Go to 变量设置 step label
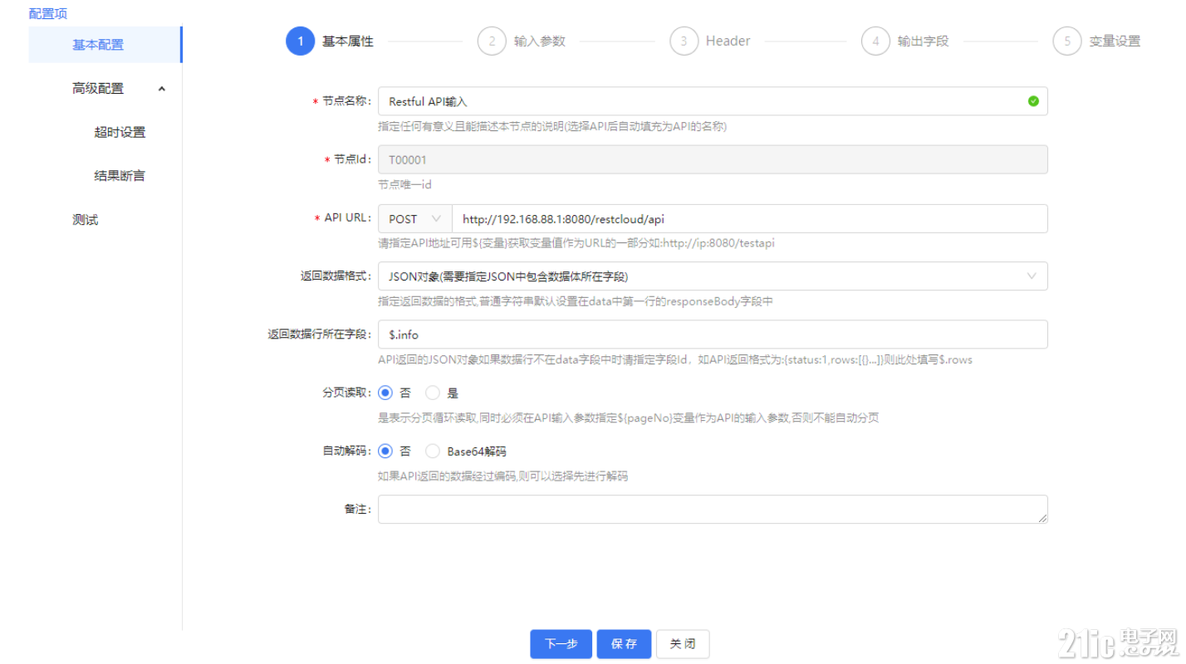This screenshot has height=664, width=1186. coord(1115,41)
